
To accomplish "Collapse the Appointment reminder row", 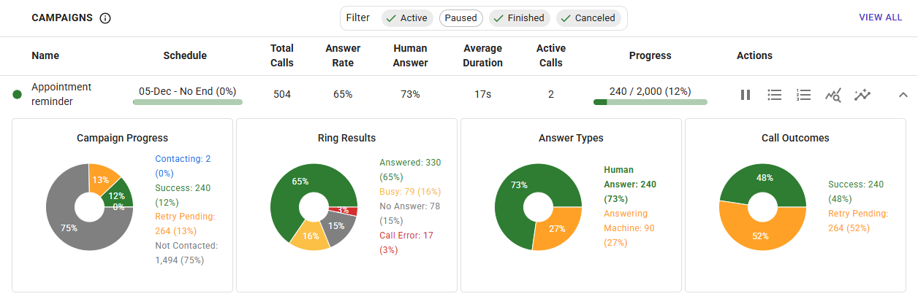I will 903,95.
